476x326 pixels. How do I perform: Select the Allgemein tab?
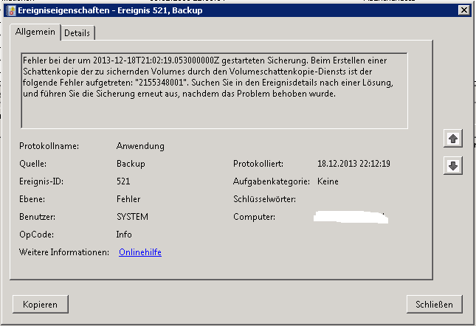pyautogui.click(x=35, y=32)
